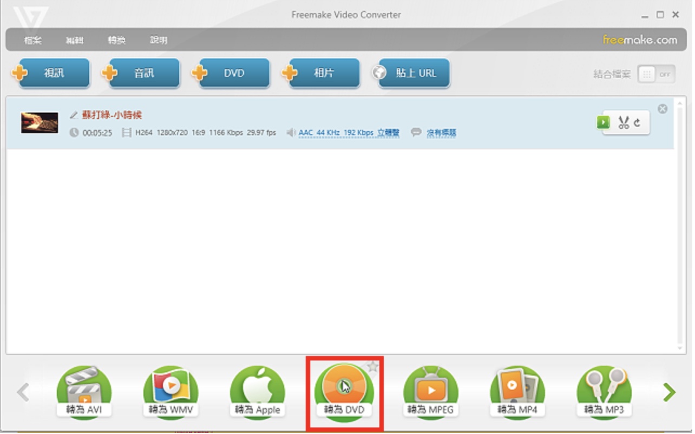The image size is (695, 434).
Task: Open the 說明 menu
Action: [x=159, y=41]
